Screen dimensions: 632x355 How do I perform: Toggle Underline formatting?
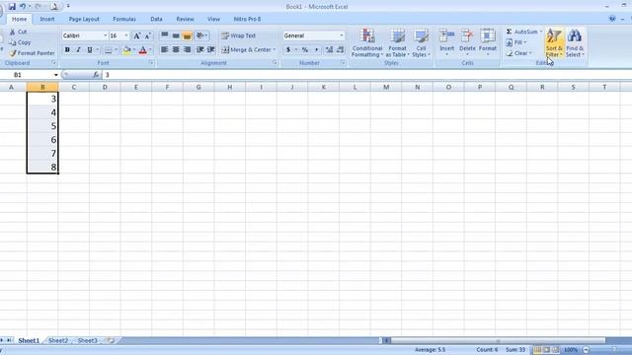(90, 50)
